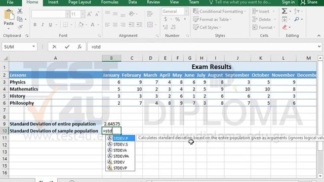Switch to the Data tab
Viewport: 324px width, 182px height.
133,2
